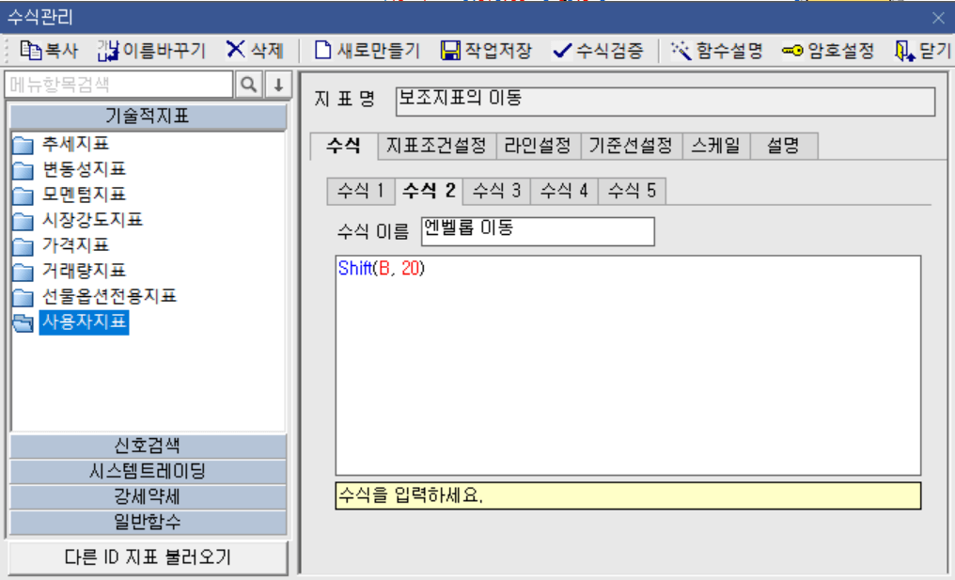Switch to the 라인설정 tab
955x580 pixels.
pyautogui.click(x=539, y=147)
